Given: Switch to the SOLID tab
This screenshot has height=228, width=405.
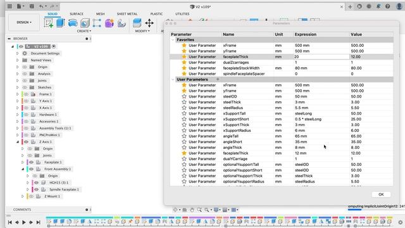Looking at the screenshot, I should (52, 14).
